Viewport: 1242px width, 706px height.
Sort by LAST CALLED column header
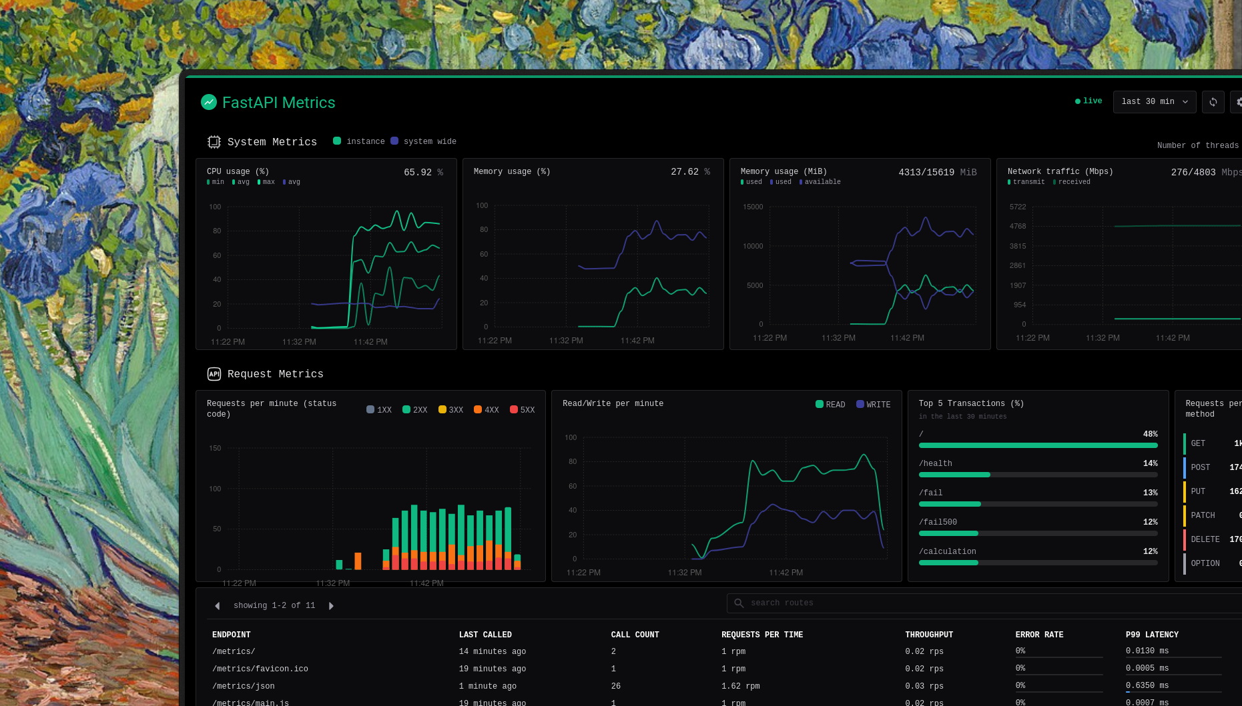(485, 635)
